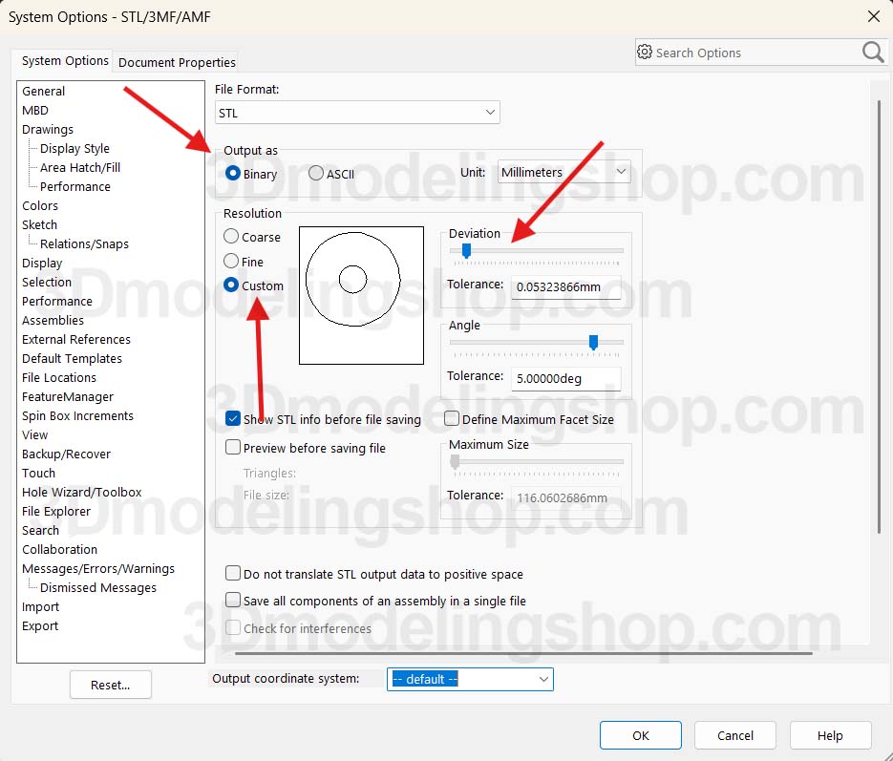Open the Output coordinate system dropdown

pos(470,679)
